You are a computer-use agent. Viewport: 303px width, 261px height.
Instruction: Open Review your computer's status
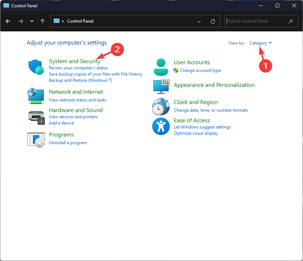point(78,68)
